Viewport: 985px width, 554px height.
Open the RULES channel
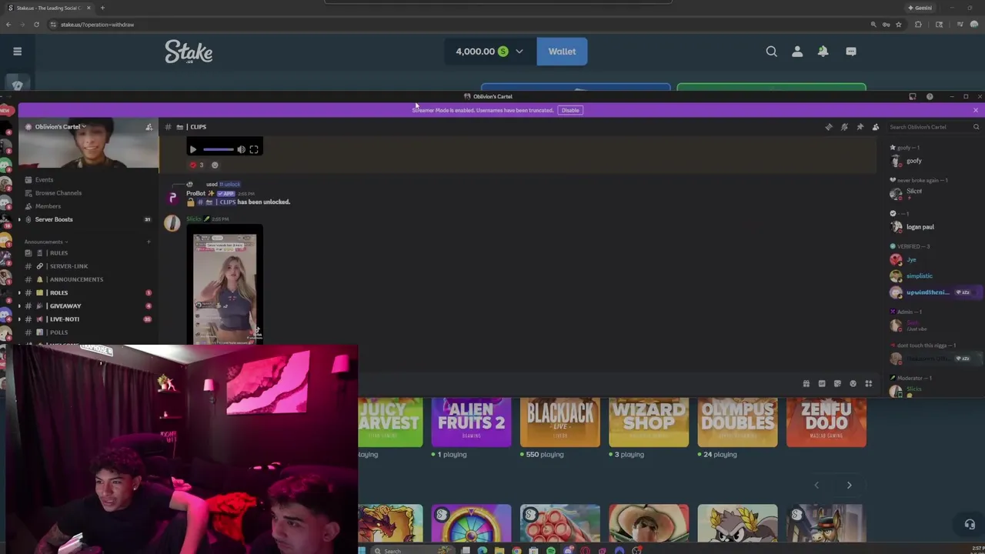pyautogui.click(x=58, y=253)
